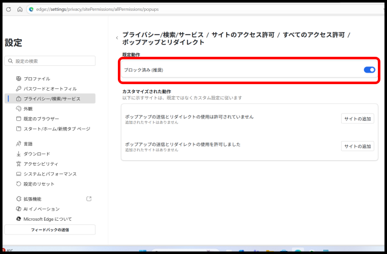Click the Edge logo in address bar
This screenshot has height=254, width=387.
tap(31, 10)
